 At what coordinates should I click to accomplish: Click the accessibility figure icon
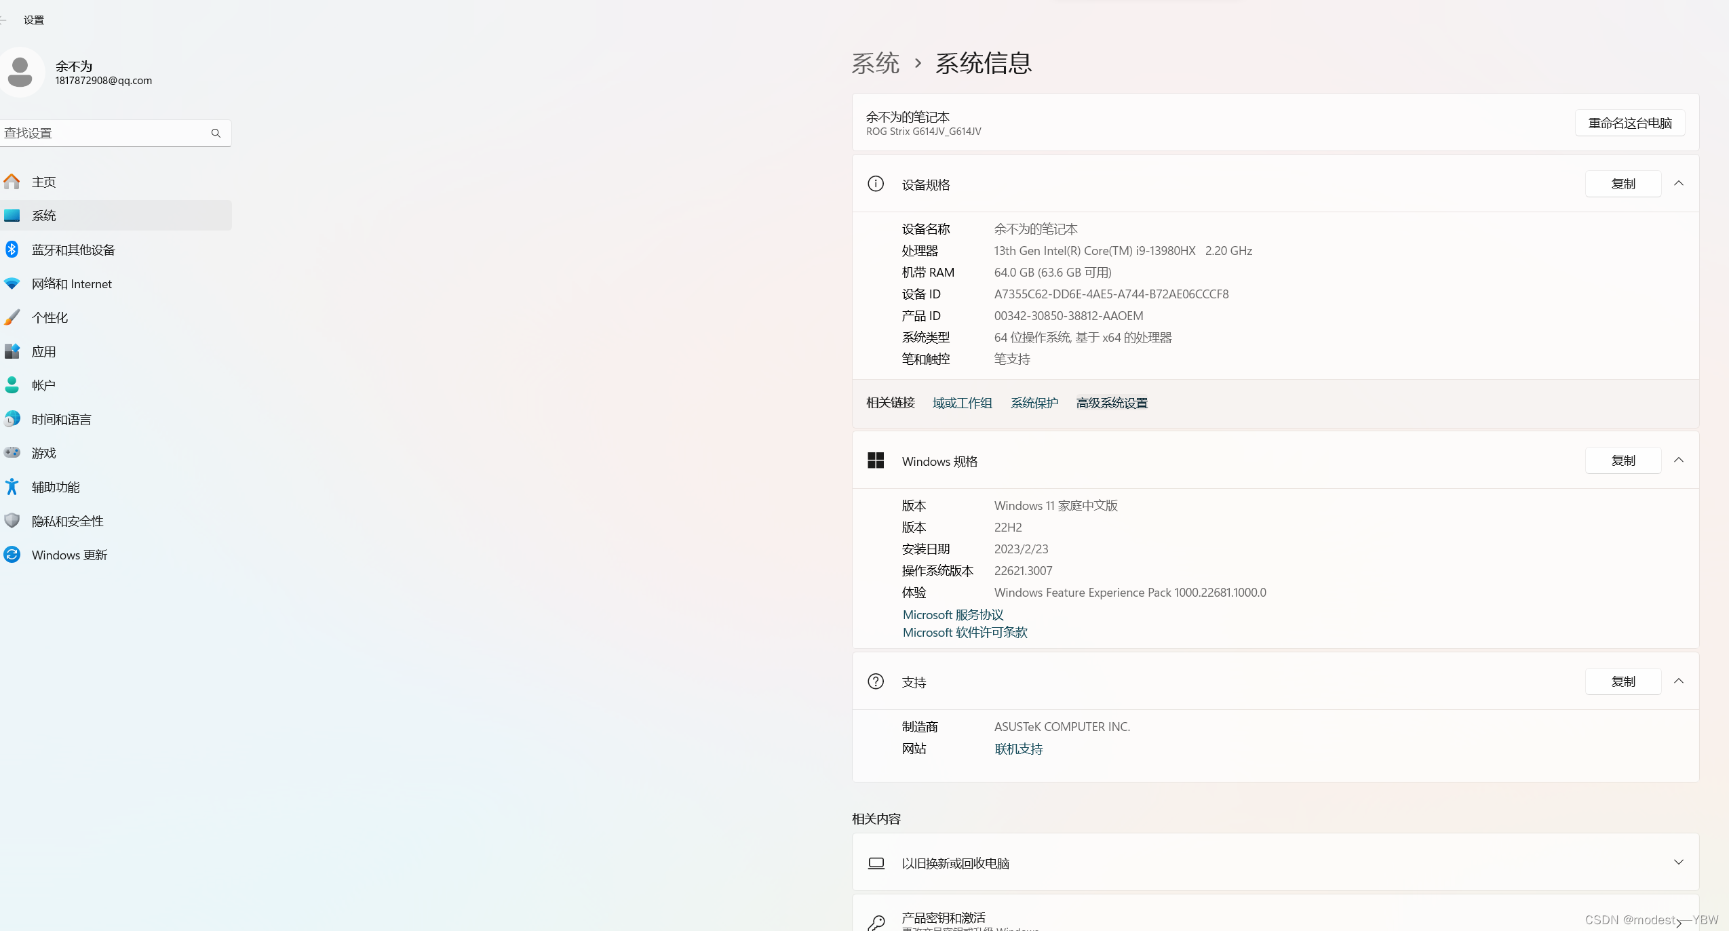[x=12, y=486]
